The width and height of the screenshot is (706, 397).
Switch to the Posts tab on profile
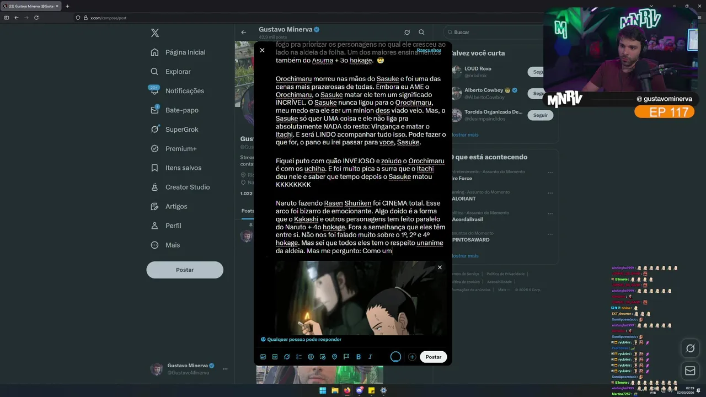[248, 211]
